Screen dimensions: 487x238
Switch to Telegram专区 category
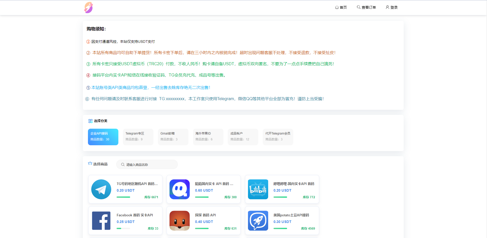coord(138,137)
